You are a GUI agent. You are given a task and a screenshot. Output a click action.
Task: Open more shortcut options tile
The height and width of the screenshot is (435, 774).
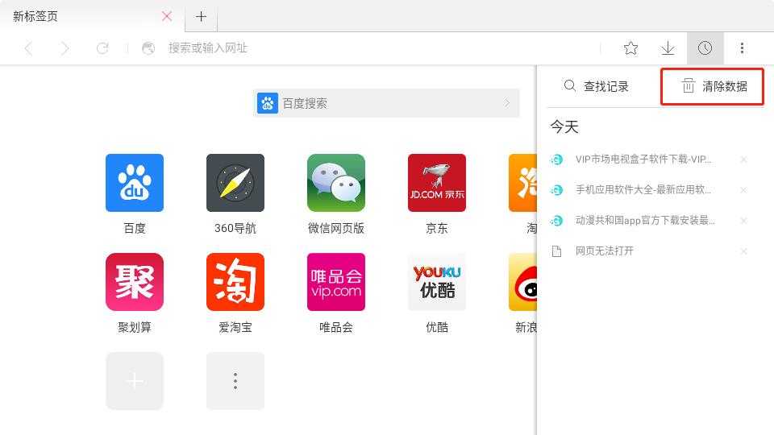click(x=235, y=381)
